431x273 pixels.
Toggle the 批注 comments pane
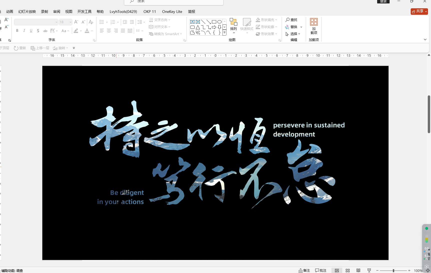(x=321, y=271)
